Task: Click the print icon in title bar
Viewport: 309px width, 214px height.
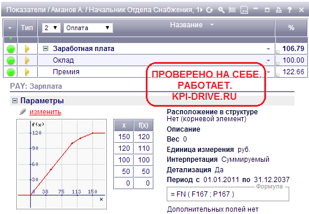Action: pyautogui.click(x=278, y=10)
